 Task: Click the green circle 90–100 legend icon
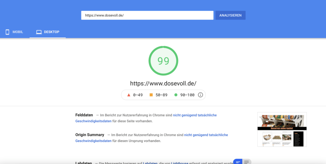[176, 95]
